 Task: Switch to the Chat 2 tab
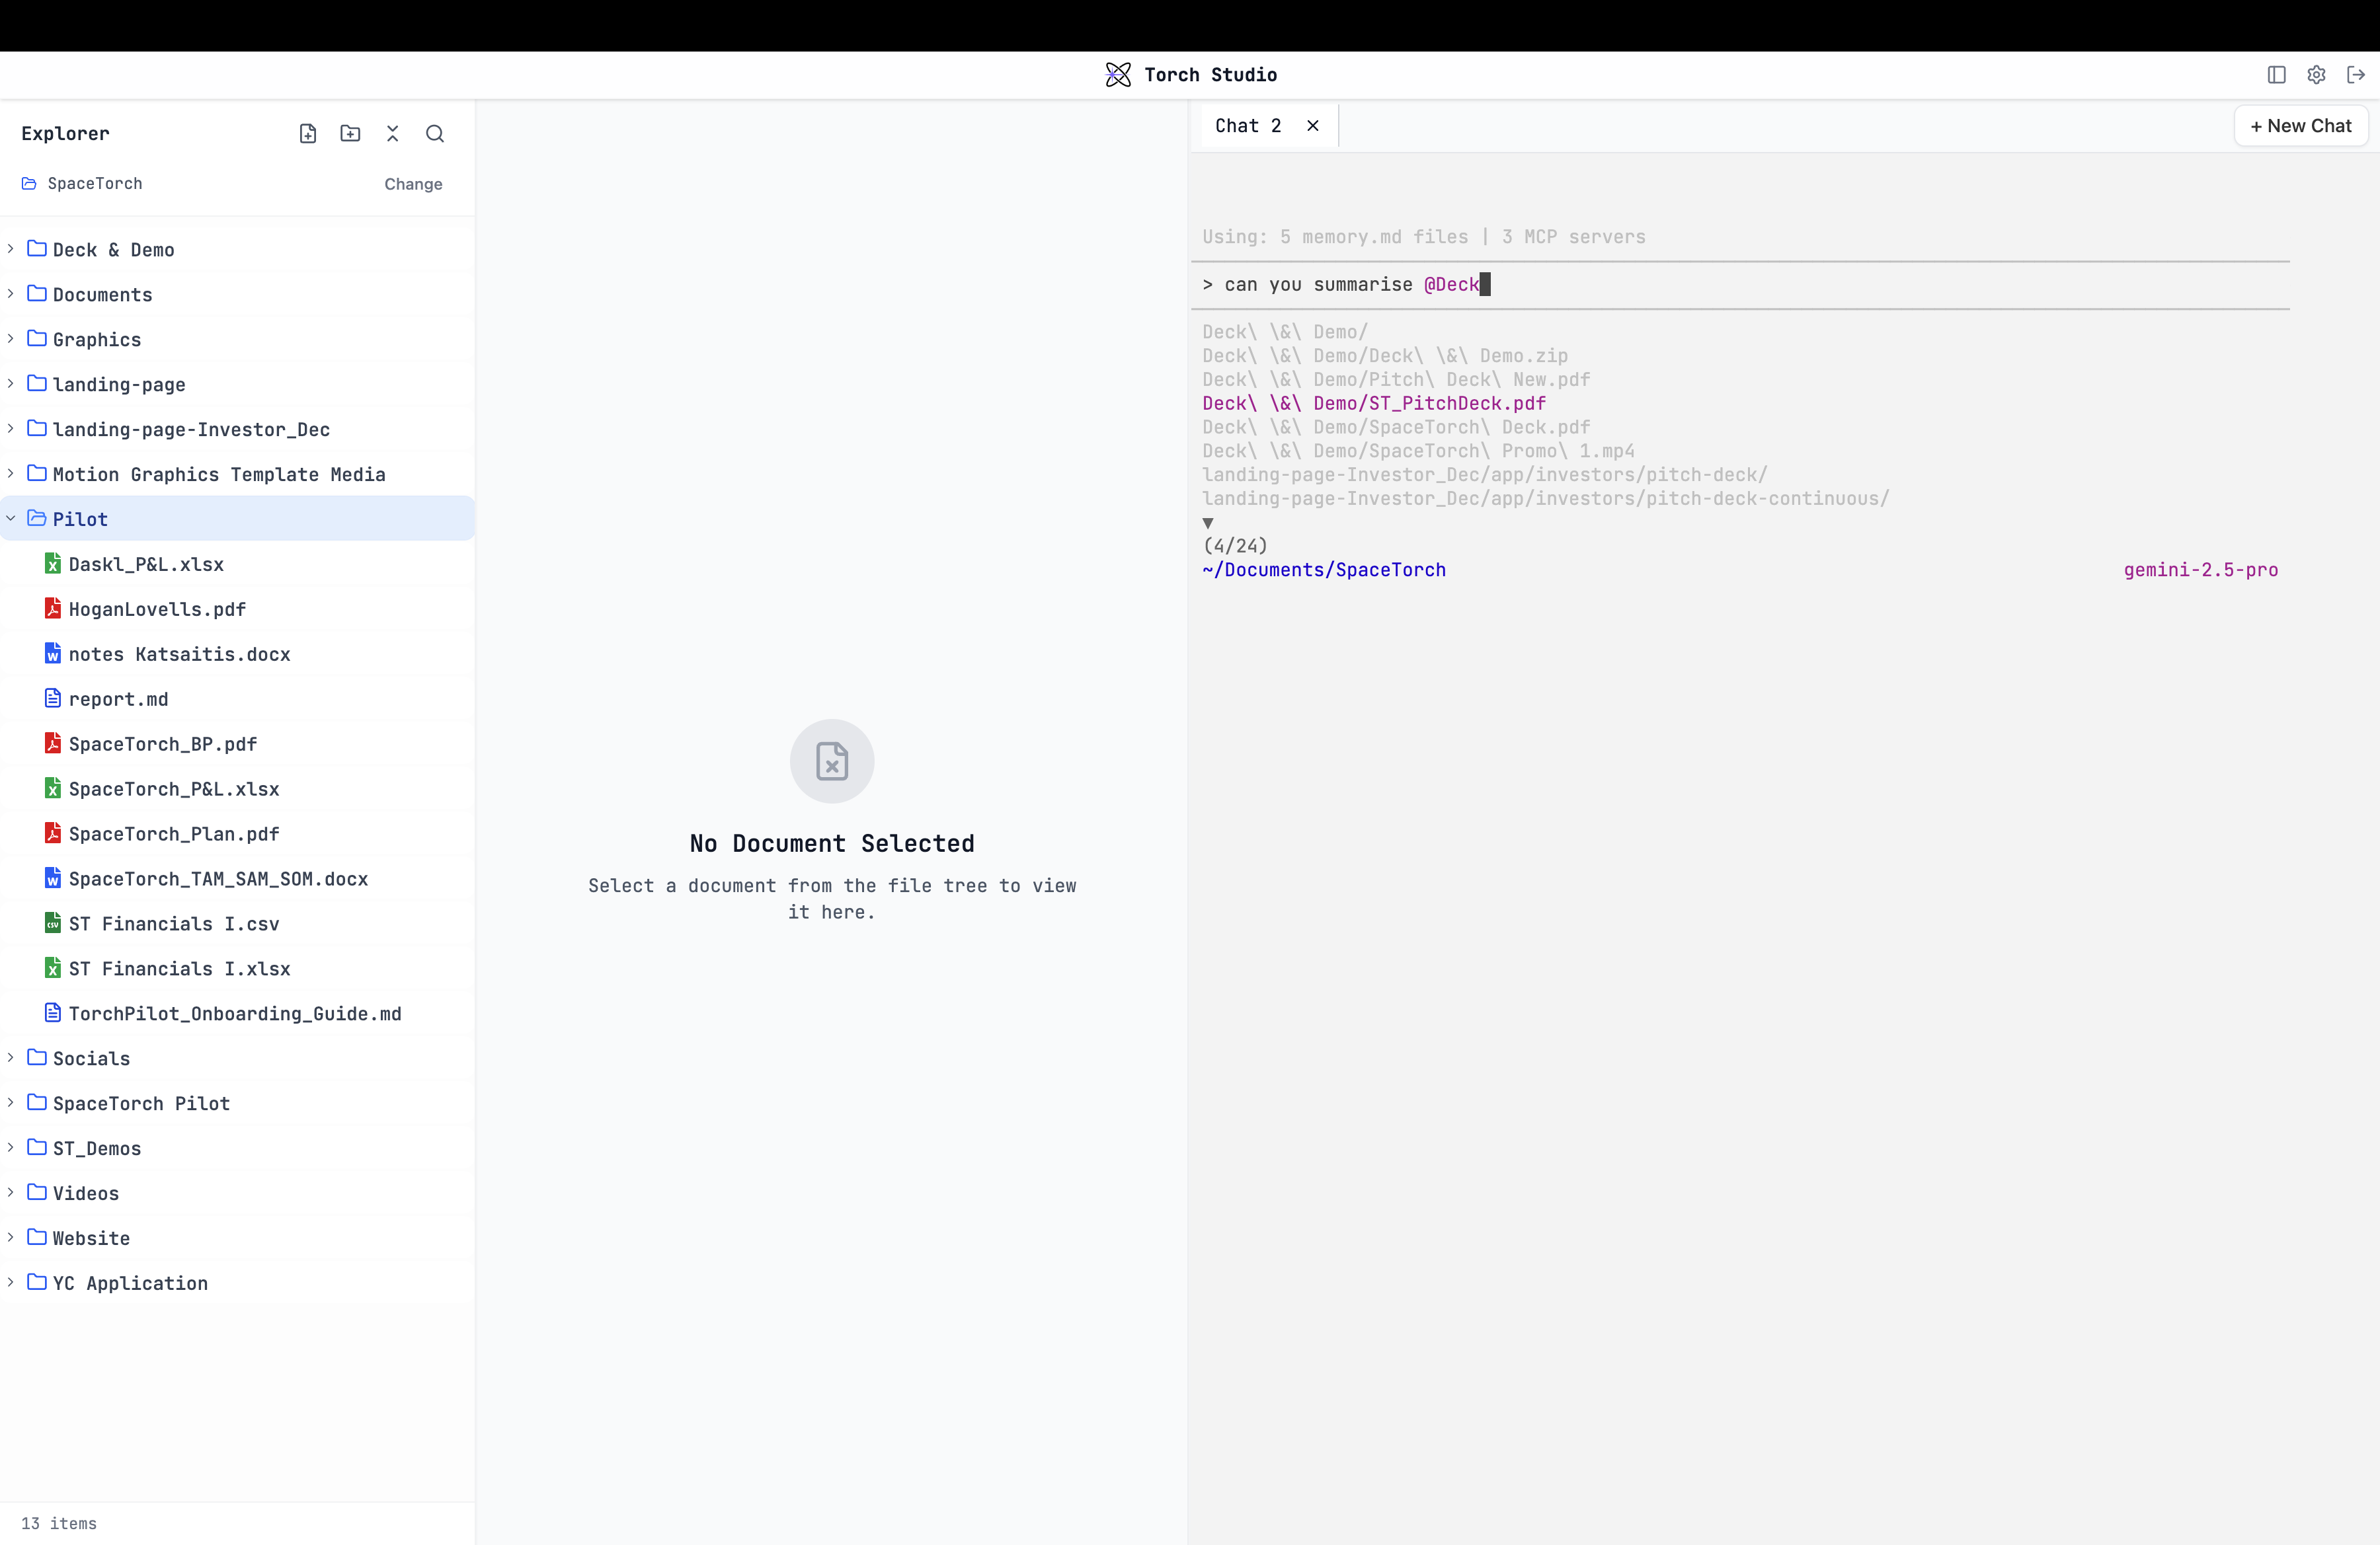click(x=1247, y=126)
